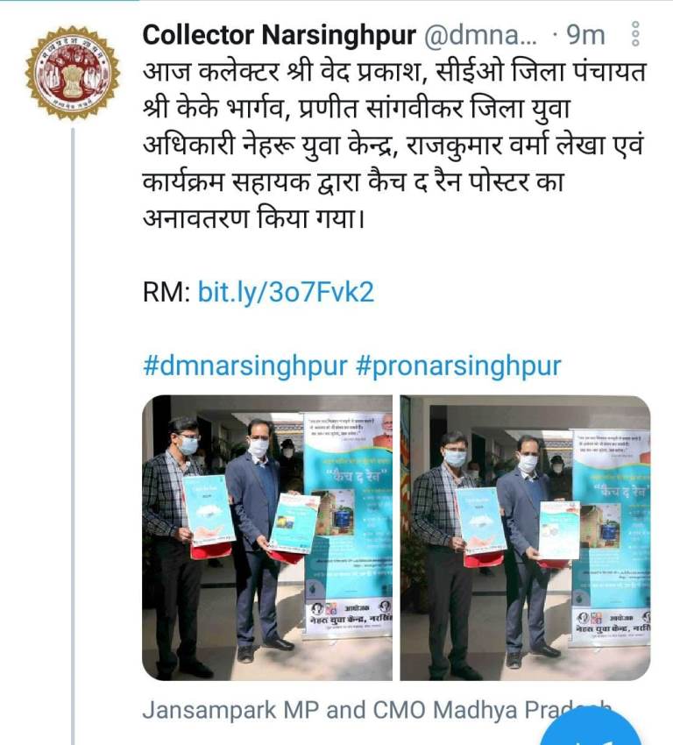Open the #dmnarsinghpur hashtag
The height and width of the screenshot is (745, 673).
245,365
